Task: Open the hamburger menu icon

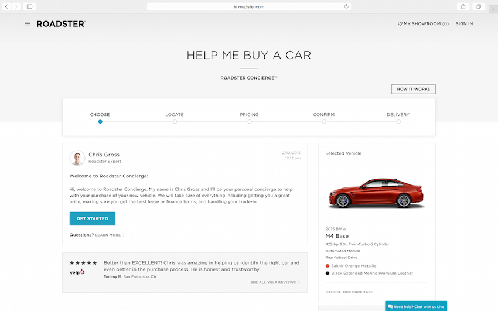Action: pyautogui.click(x=28, y=23)
